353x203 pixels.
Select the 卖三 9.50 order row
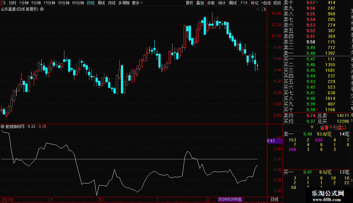[316, 42]
